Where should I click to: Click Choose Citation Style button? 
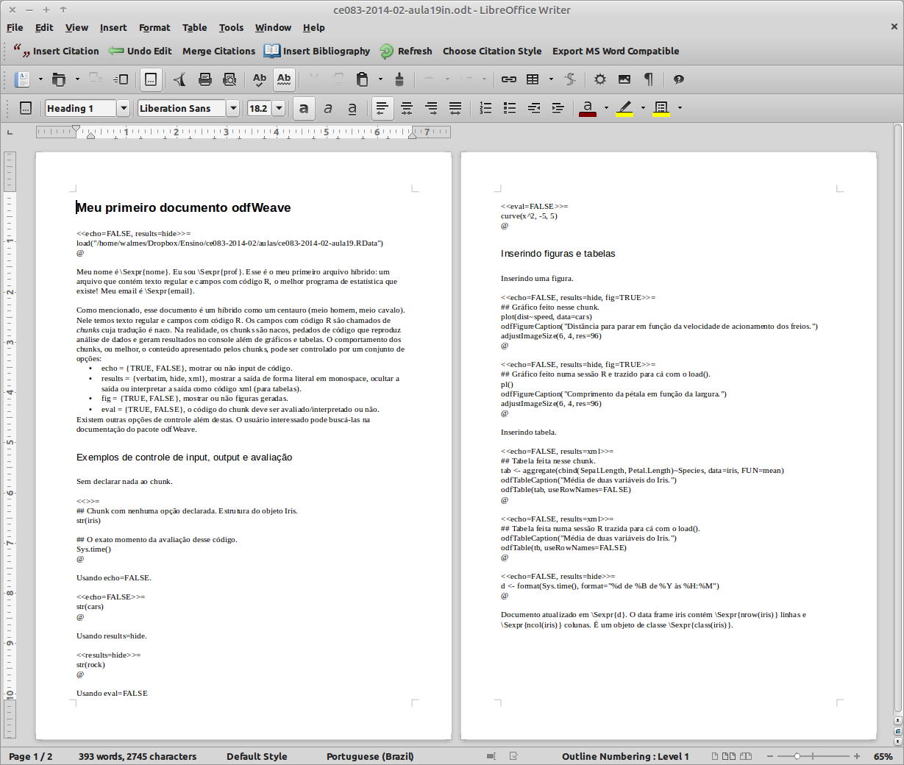click(492, 51)
